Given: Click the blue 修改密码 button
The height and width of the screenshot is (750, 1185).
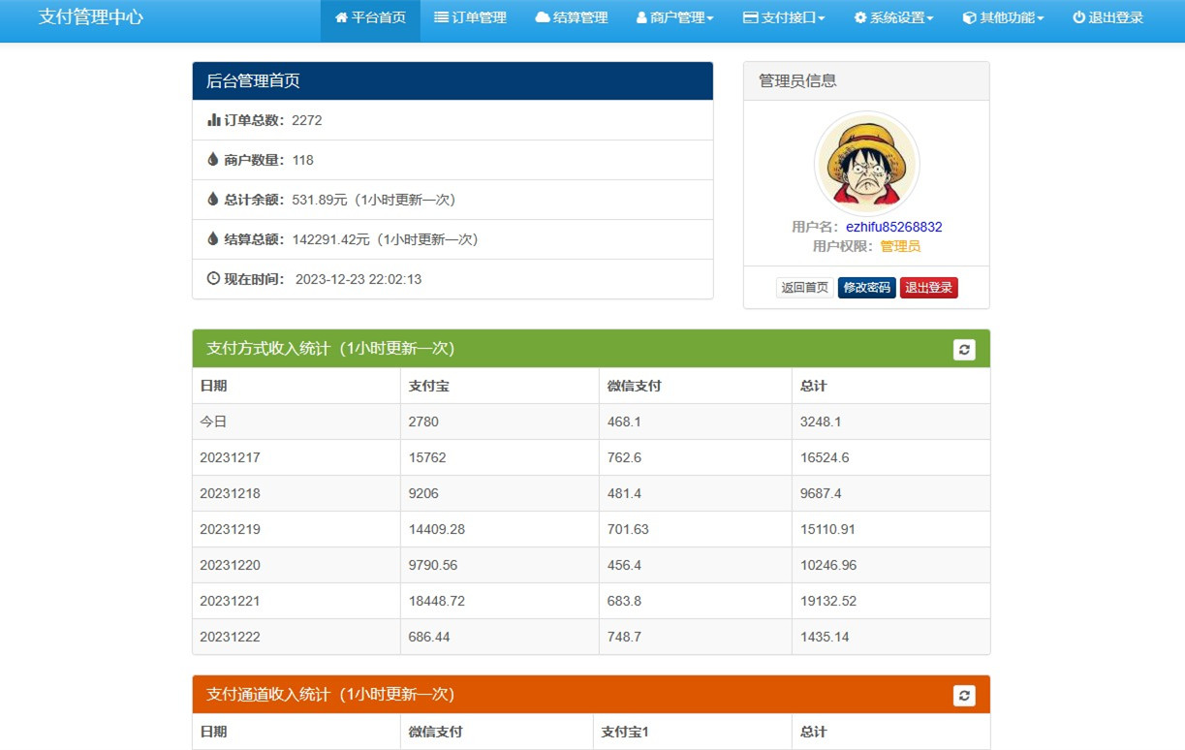Looking at the screenshot, I should point(866,288).
